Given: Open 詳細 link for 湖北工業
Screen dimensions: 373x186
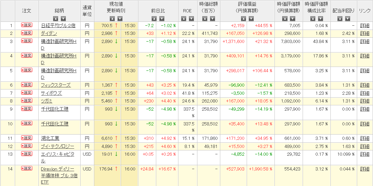Looking at the screenshot, I should pos(365,138).
